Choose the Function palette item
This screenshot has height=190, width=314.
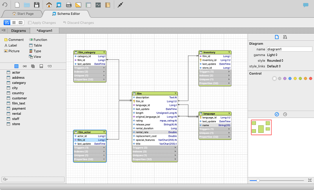[x=38, y=40]
